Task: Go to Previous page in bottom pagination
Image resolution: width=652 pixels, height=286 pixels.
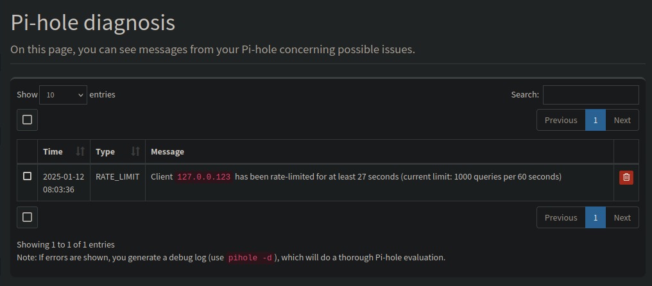Action: pyautogui.click(x=561, y=217)
